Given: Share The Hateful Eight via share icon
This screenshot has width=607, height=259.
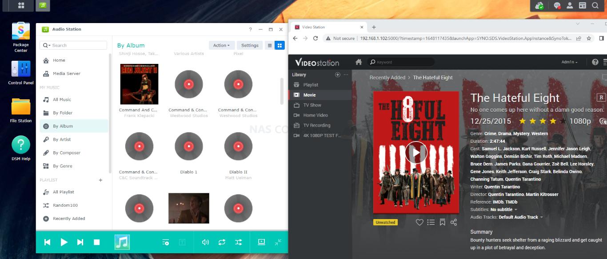Looking at the screenshot, I should pyautogui.click(x=454, y=222).
